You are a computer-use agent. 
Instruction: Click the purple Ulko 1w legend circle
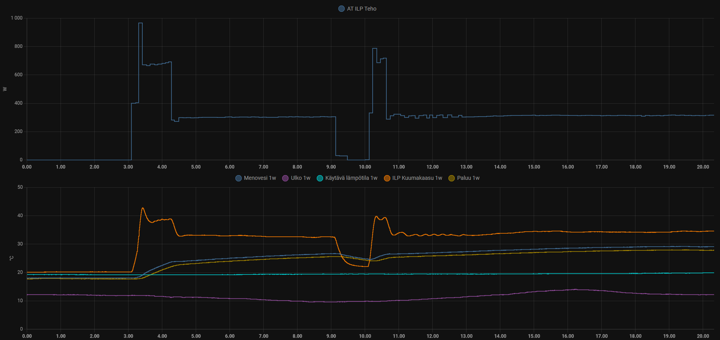[285, 178]
